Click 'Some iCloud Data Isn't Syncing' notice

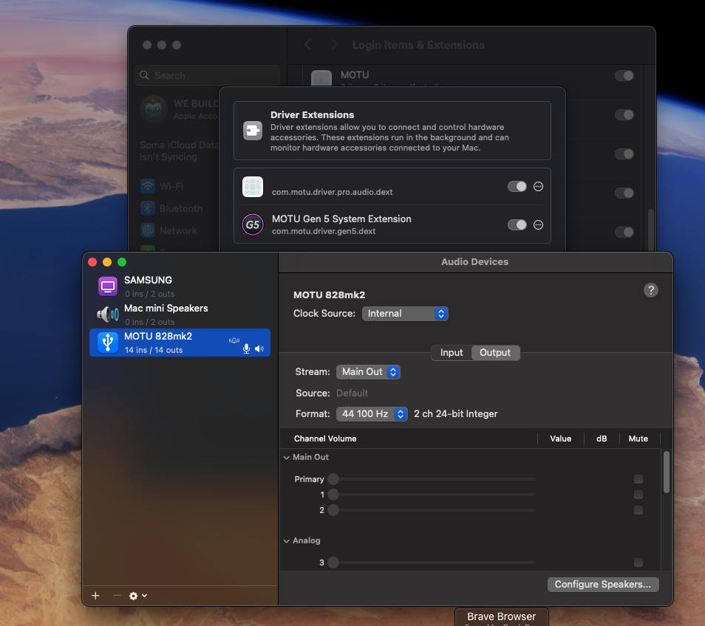coord(179,151)
